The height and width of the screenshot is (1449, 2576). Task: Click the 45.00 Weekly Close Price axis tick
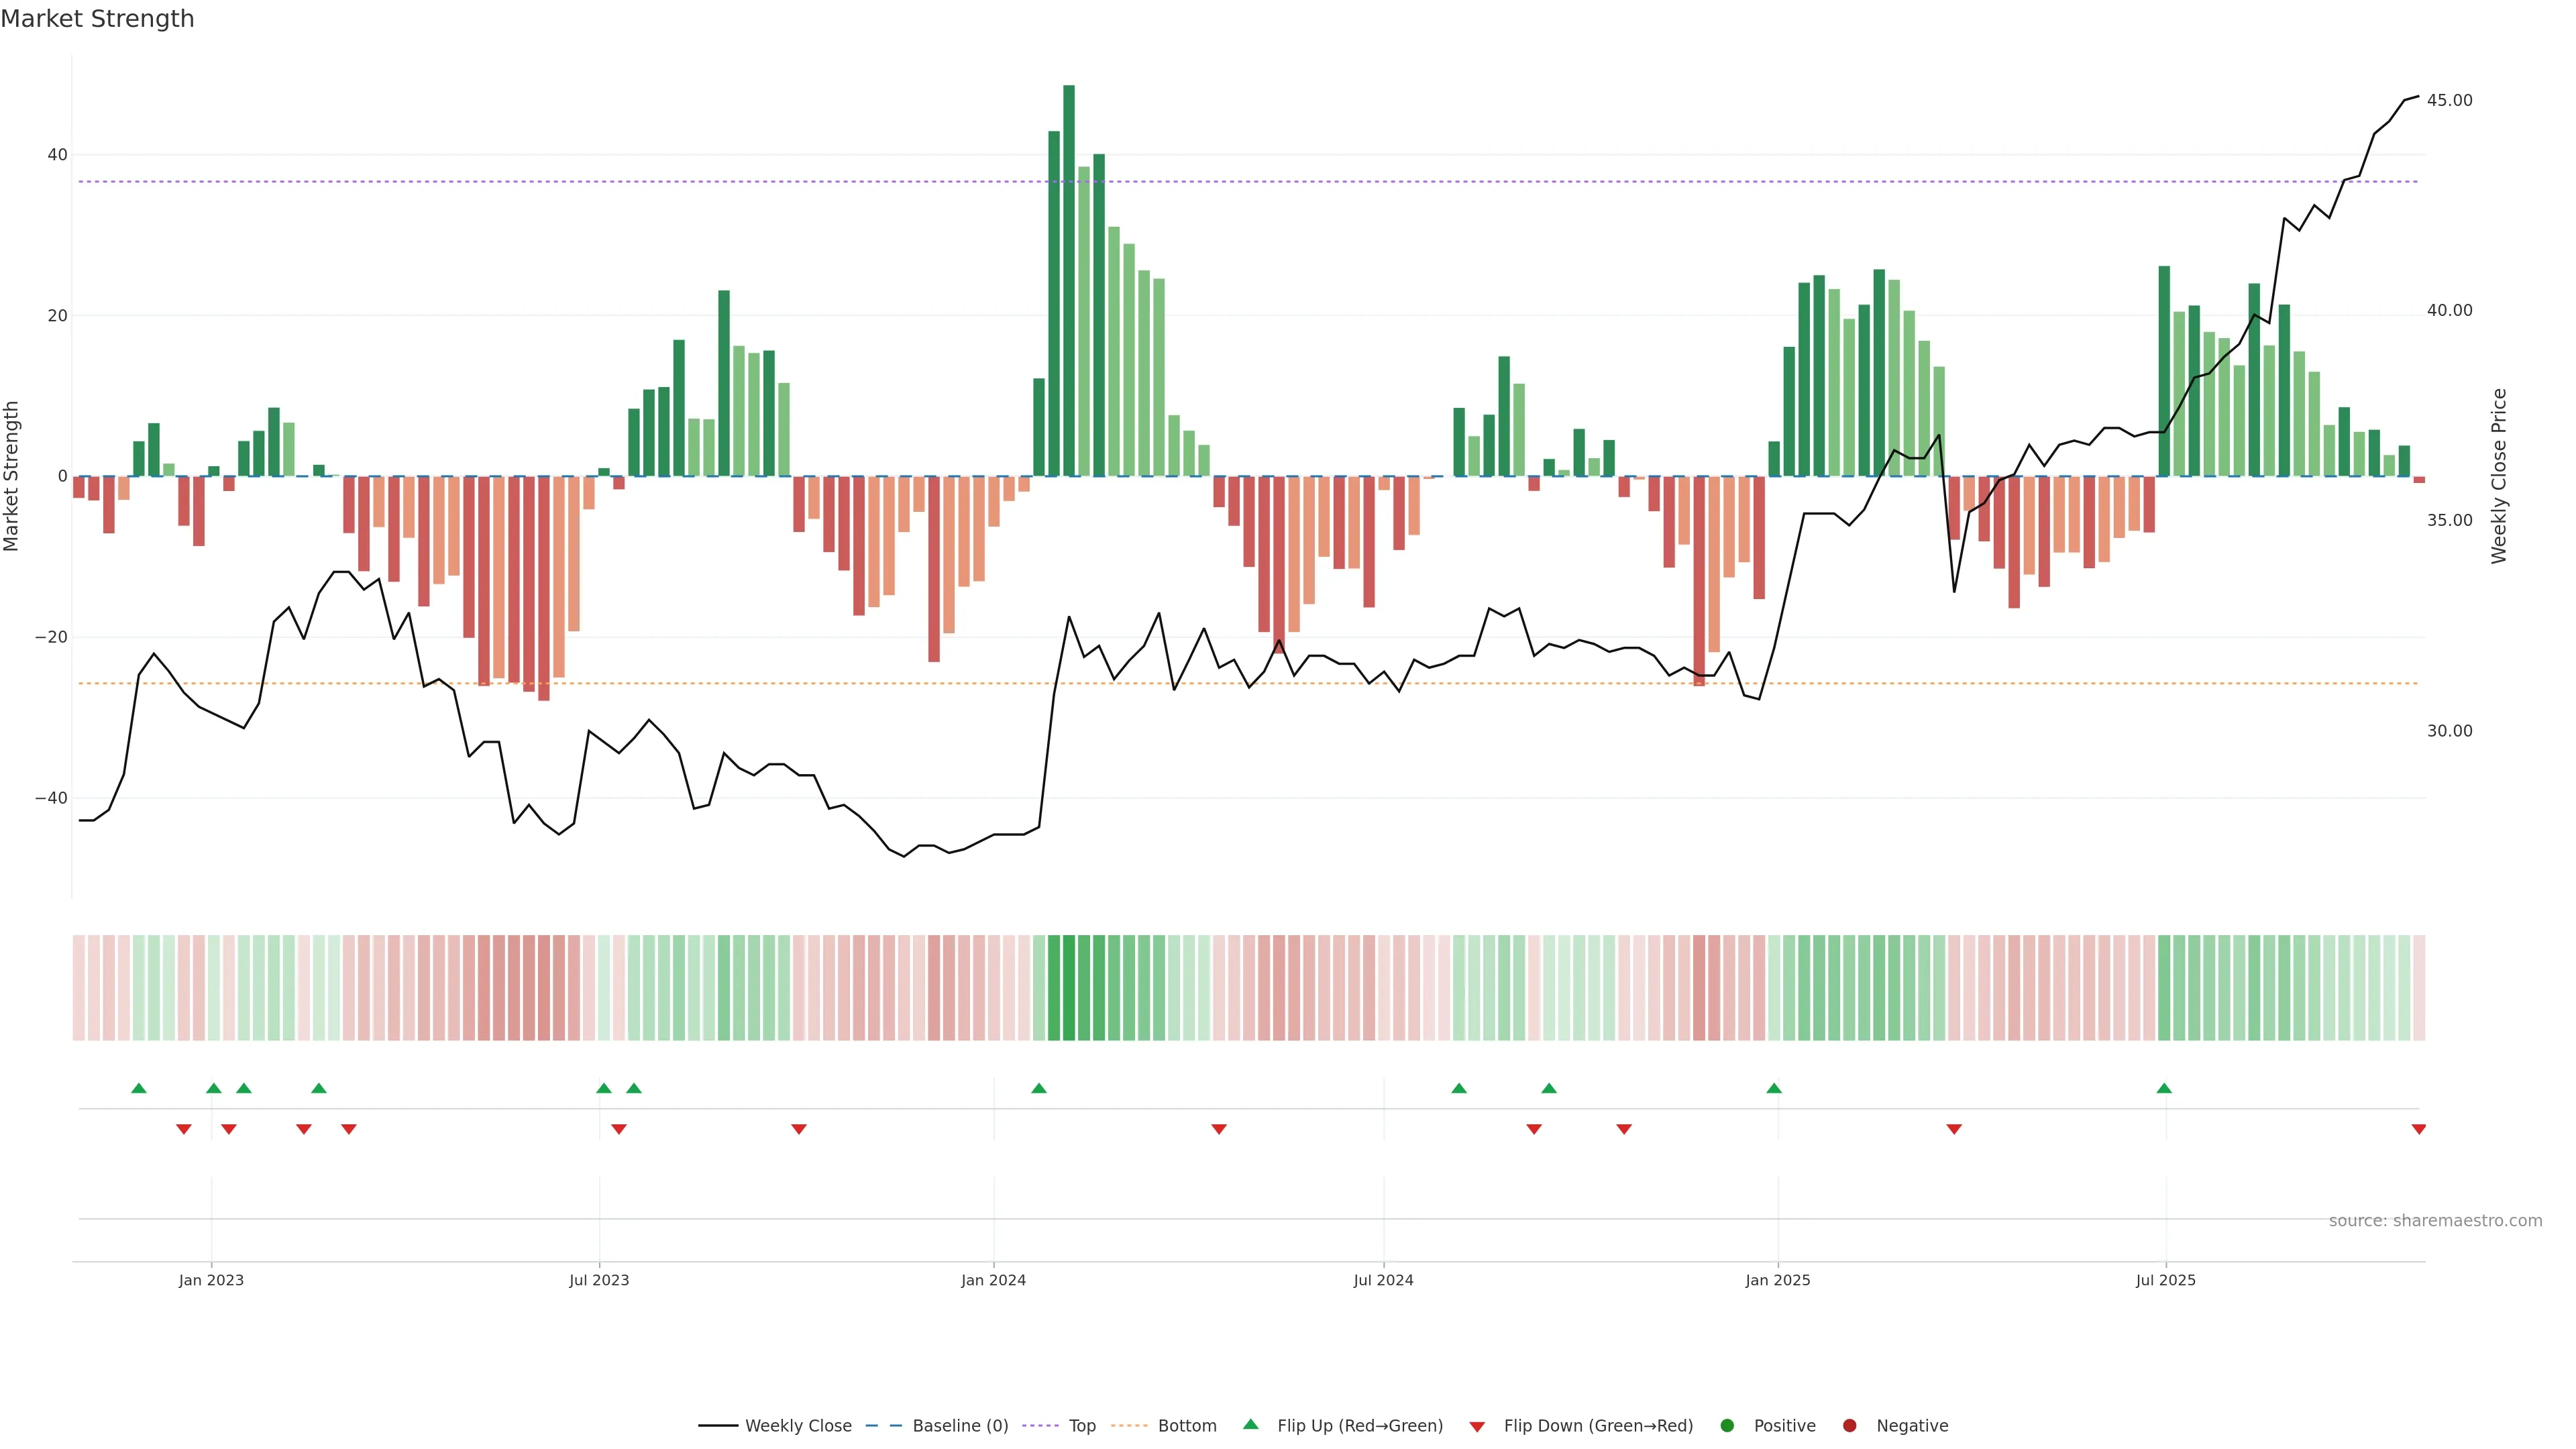(2449, 100)
